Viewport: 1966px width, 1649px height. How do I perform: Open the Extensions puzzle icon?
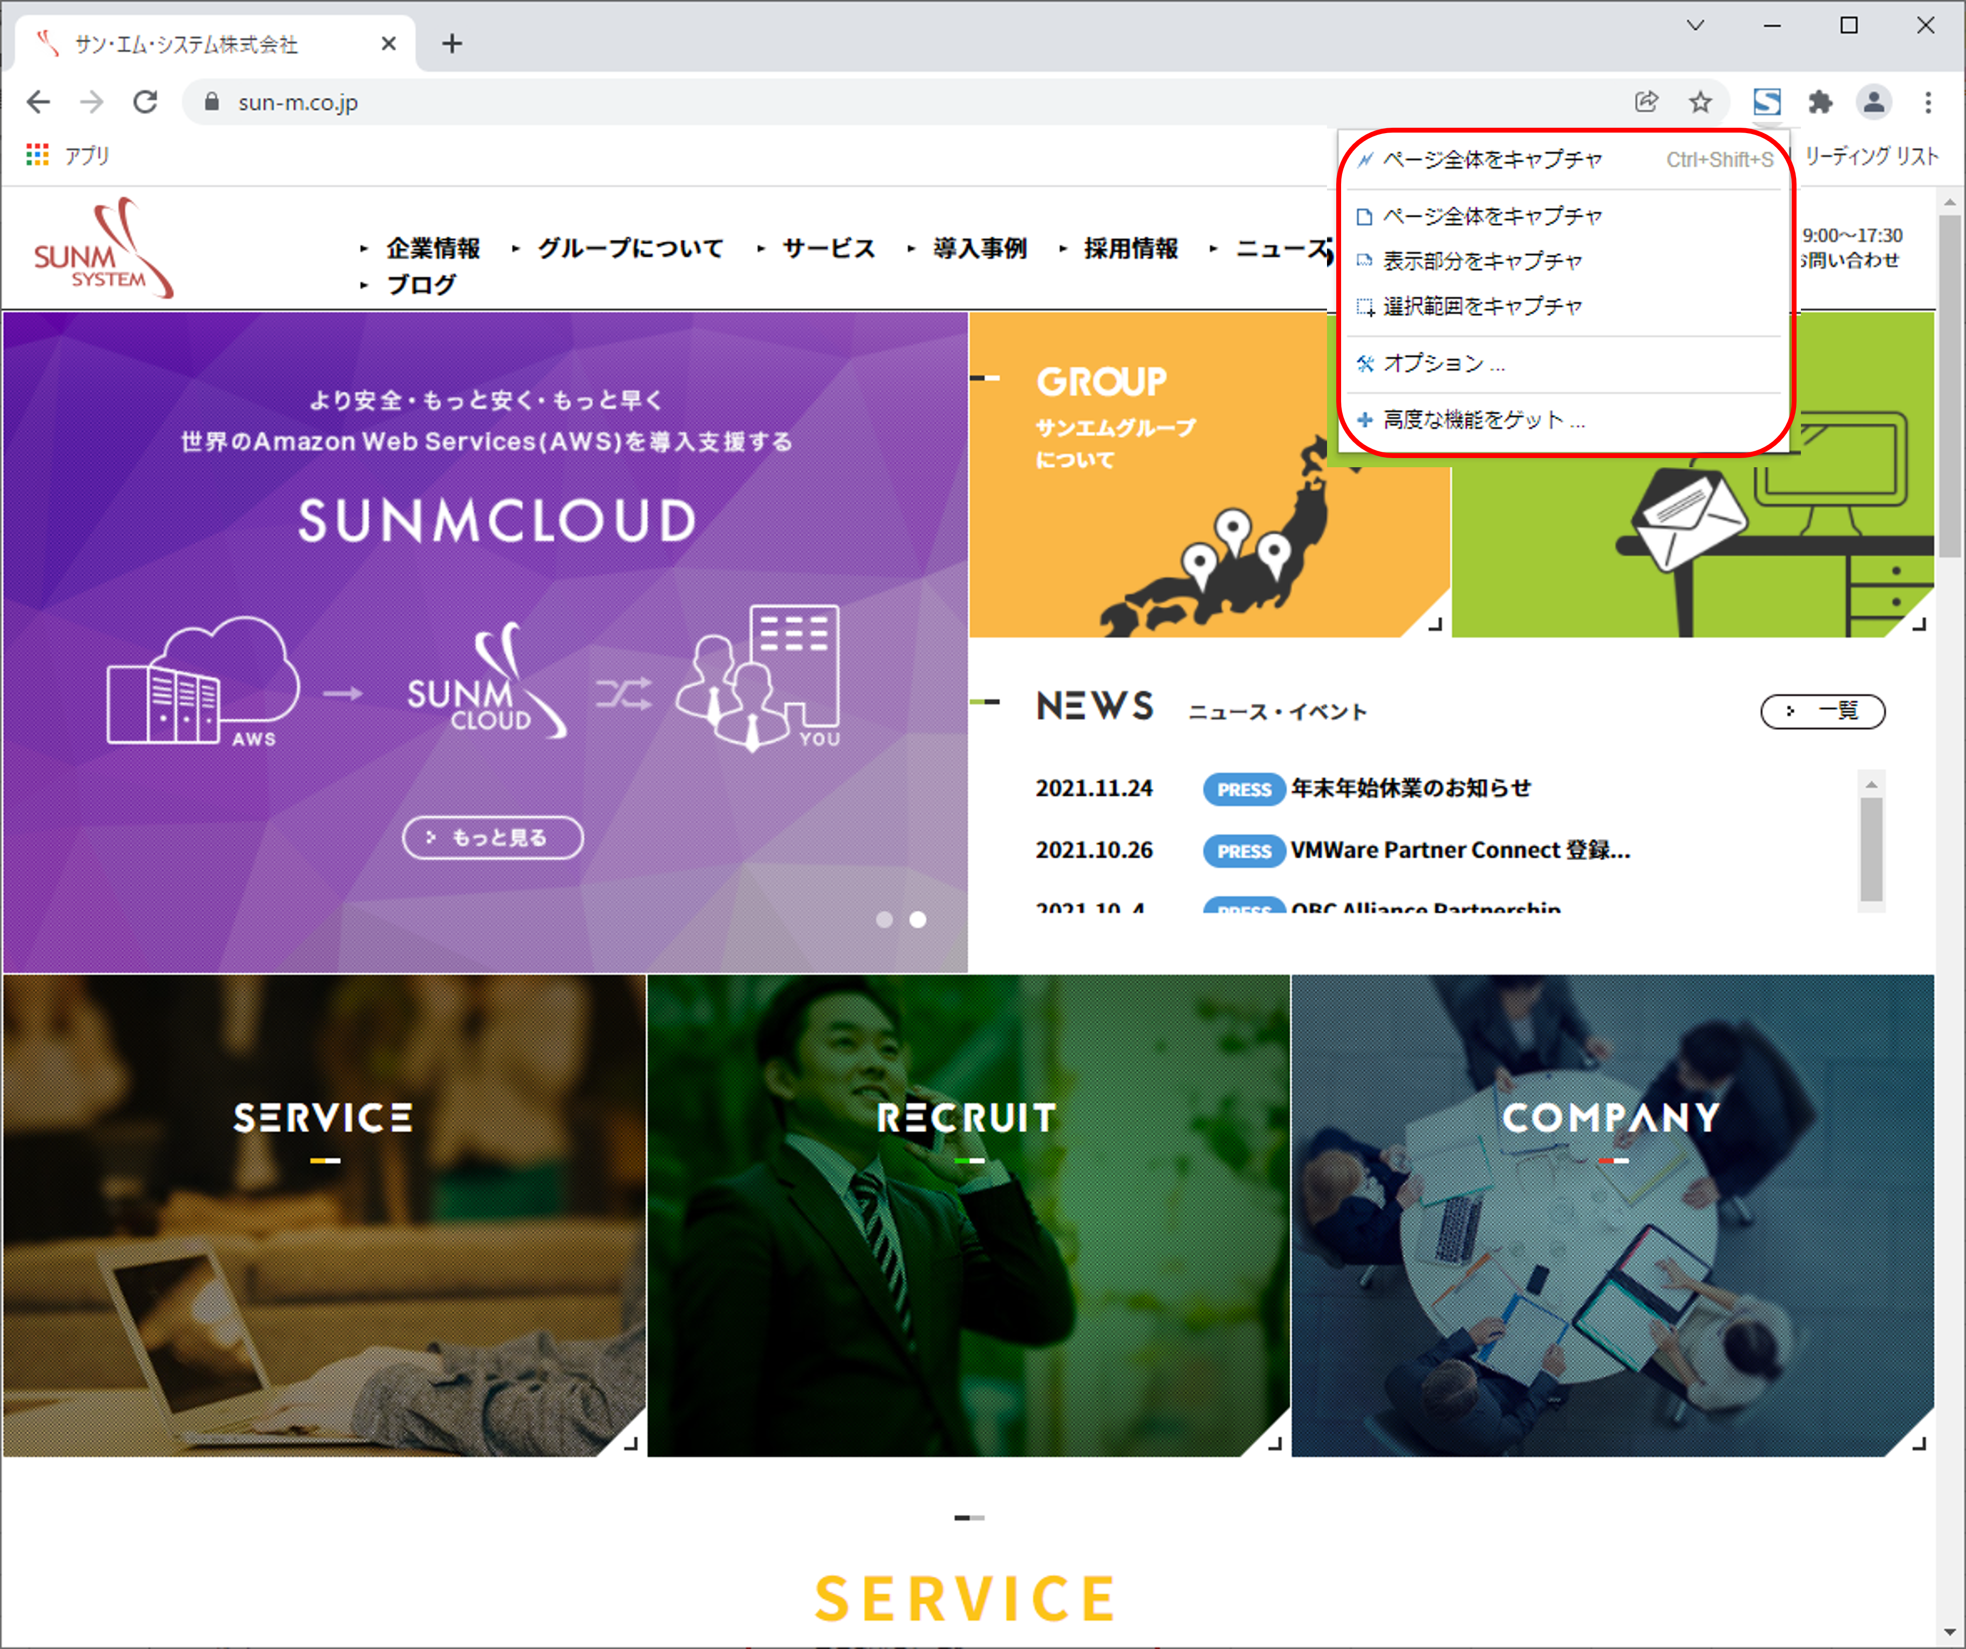coord(1820,101)
